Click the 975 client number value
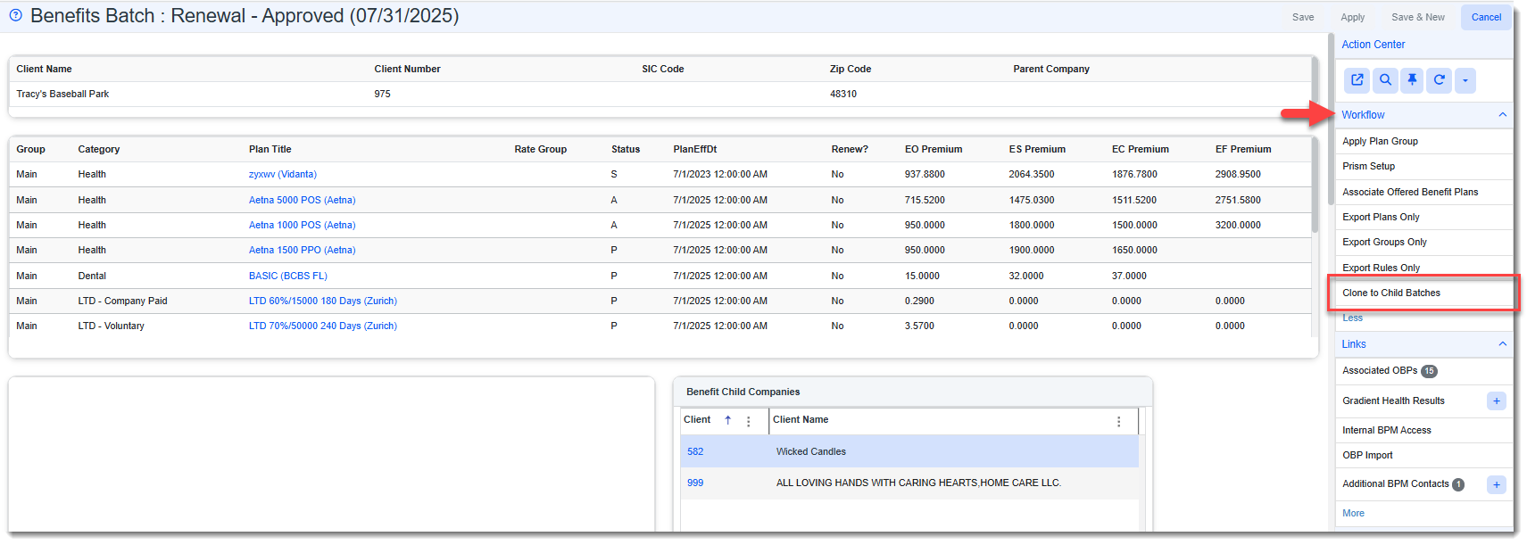This screenshot has width=1527, height=545. (x=382, y=95)
